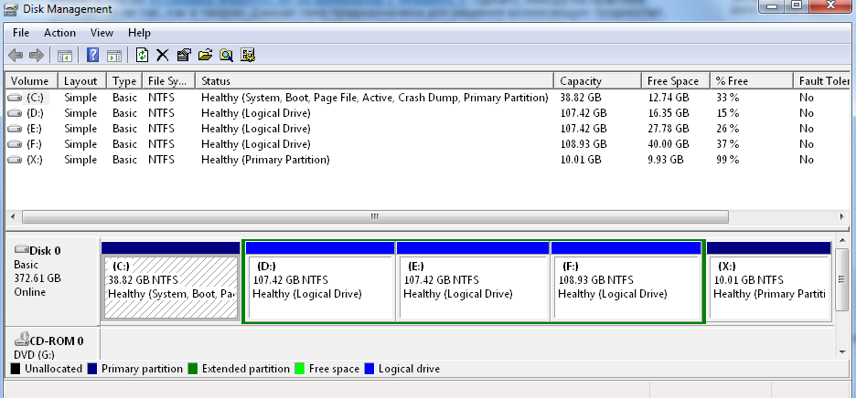Select the (E:) 107.42 GB partition block
The image size is (856, 398).
(x=473, y=288)
